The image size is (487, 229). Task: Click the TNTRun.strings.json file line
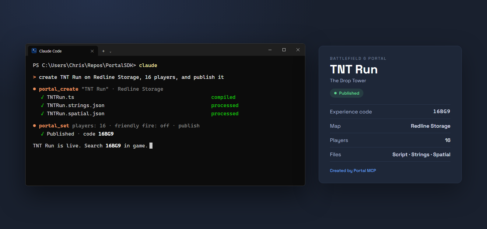pos(75,105)
